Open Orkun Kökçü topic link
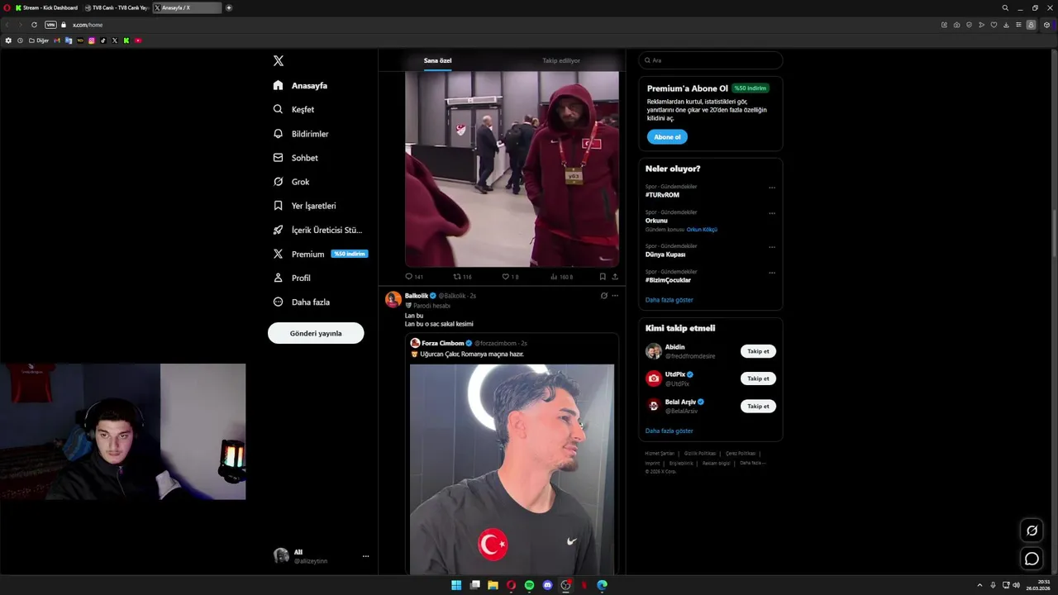This screenshot has height=595, width=1058. pos(702,230)
